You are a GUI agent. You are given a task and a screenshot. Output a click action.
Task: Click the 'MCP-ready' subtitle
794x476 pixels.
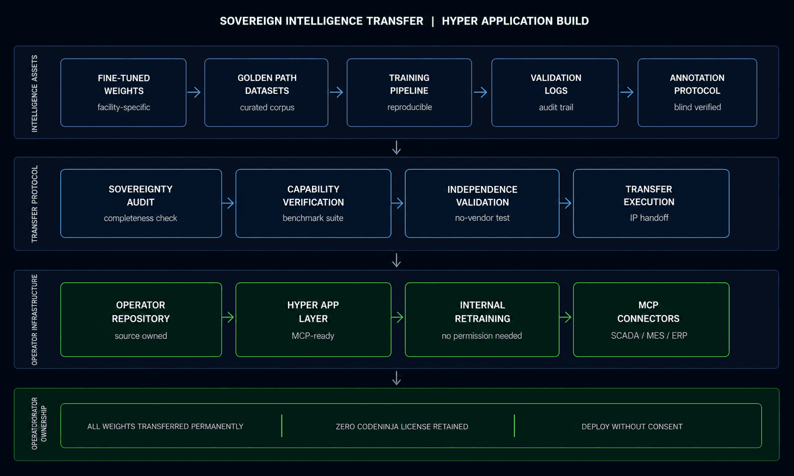(x=313, y=336)
